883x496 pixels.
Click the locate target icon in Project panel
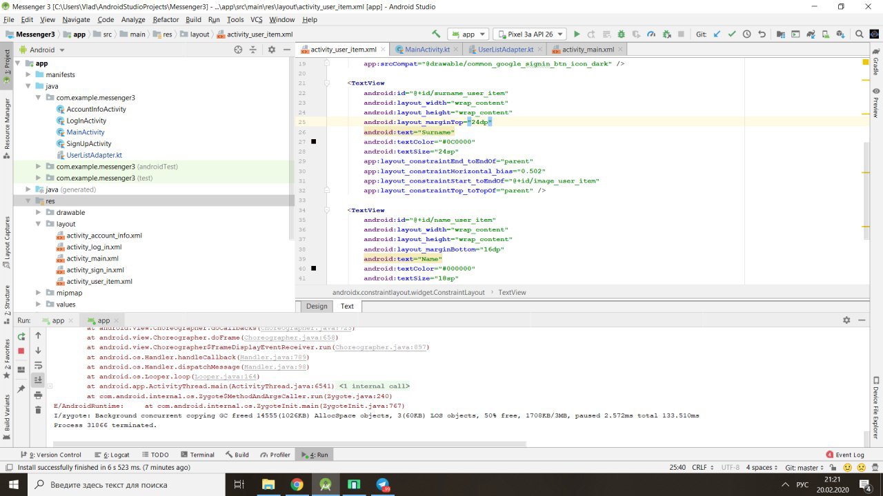pos(238,50)
